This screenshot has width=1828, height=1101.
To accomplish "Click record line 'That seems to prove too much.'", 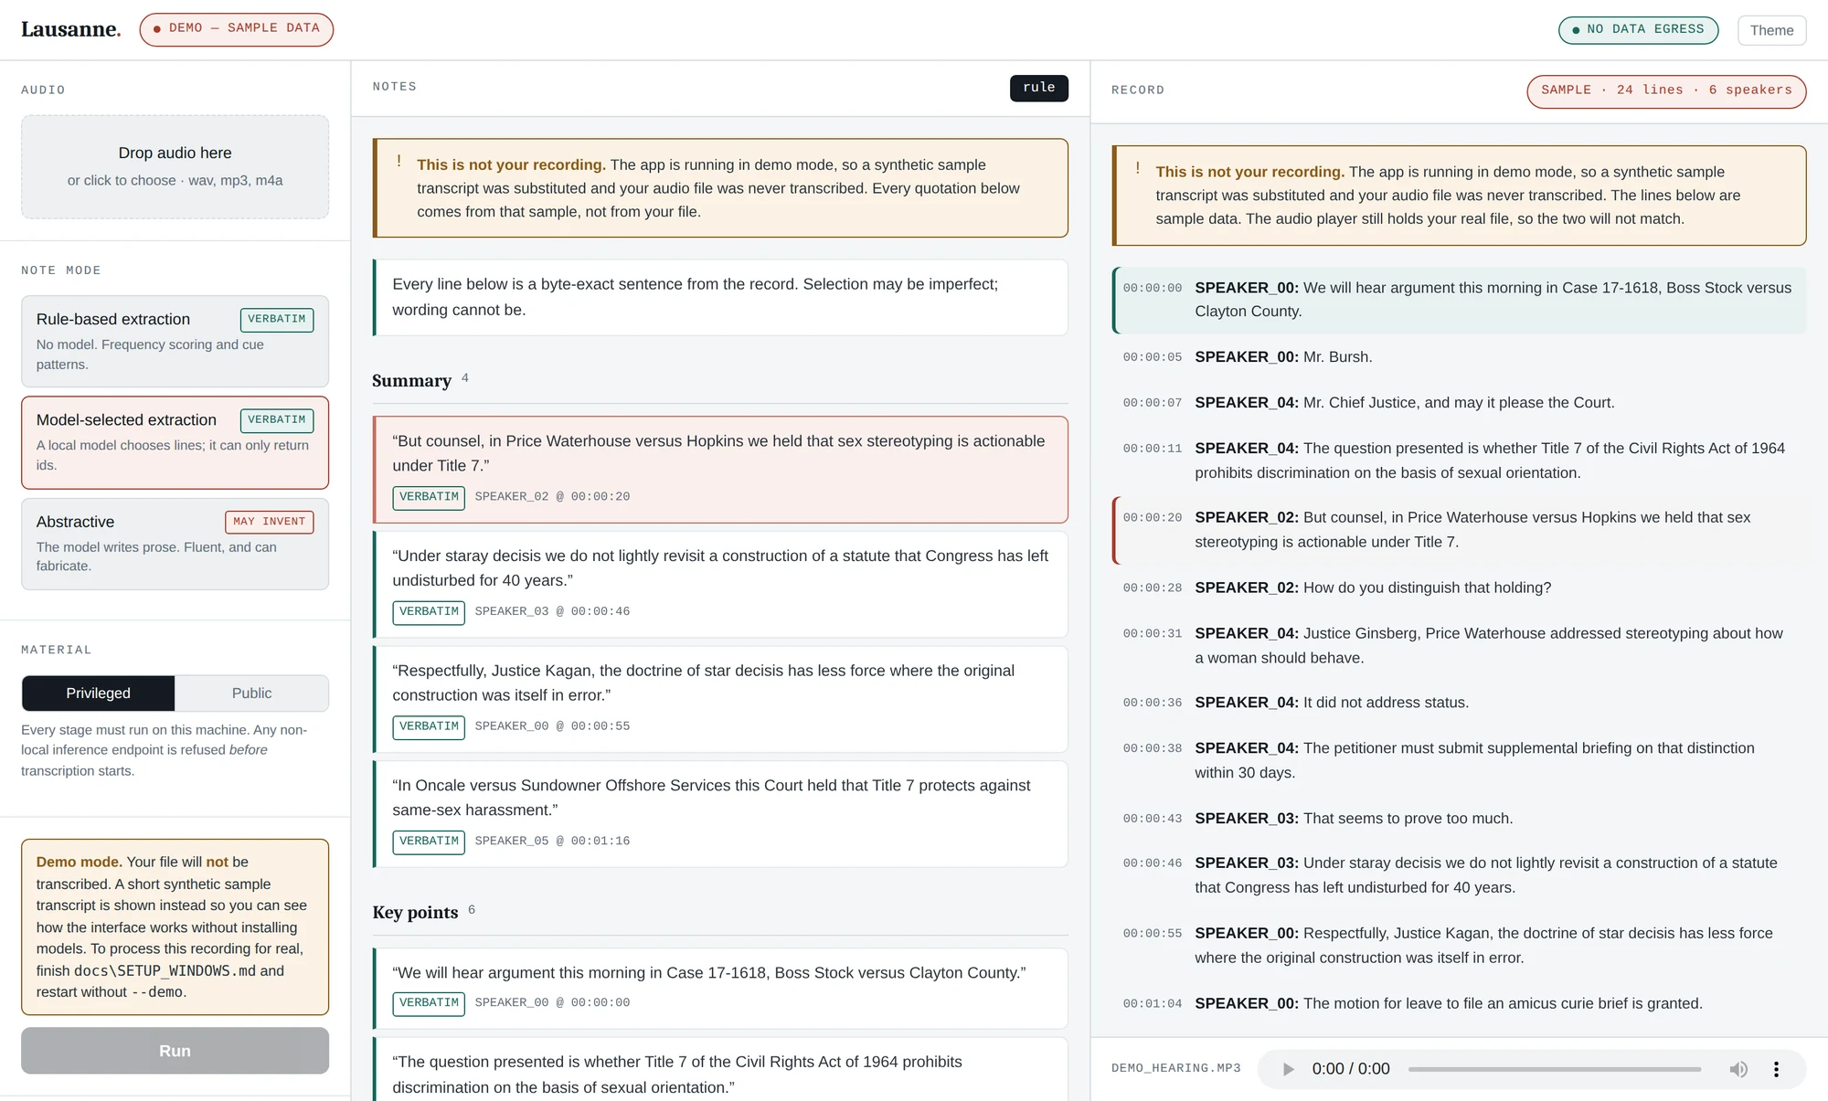I will (1459, 819).
